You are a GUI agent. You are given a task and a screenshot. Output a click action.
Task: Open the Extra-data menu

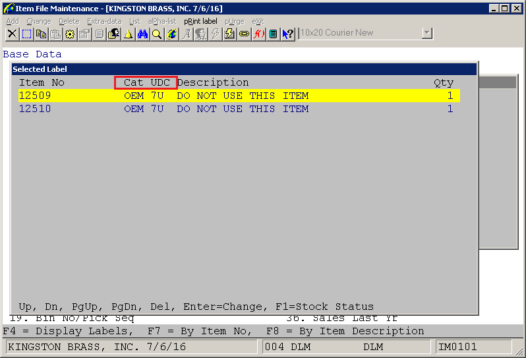point(104,21)
